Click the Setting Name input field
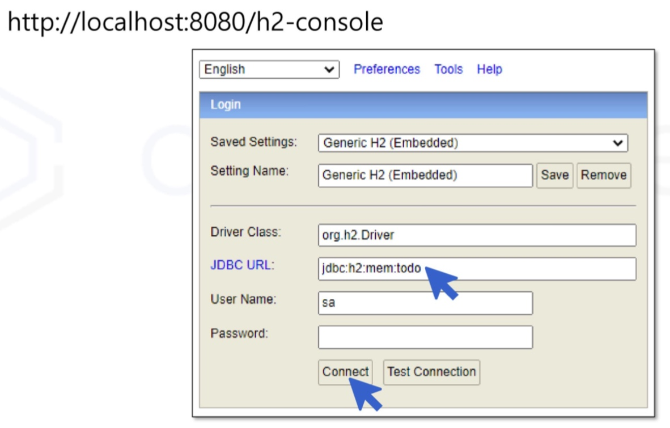 click(x=425, y=175)
